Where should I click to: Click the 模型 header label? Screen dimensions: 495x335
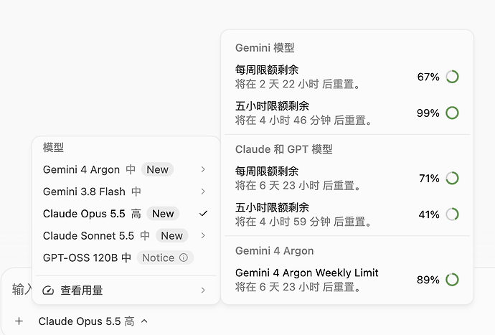point(53,147)
